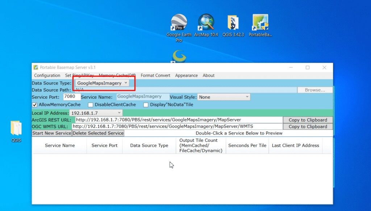This screenshot has height=211, width=371.
Task: Click the Last Client IP Address column header
Action: [x=296, y=145]
